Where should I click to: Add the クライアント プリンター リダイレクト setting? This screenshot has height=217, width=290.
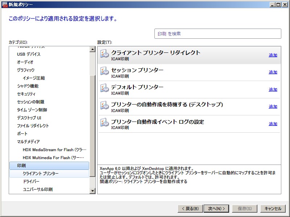click(273, 55)
